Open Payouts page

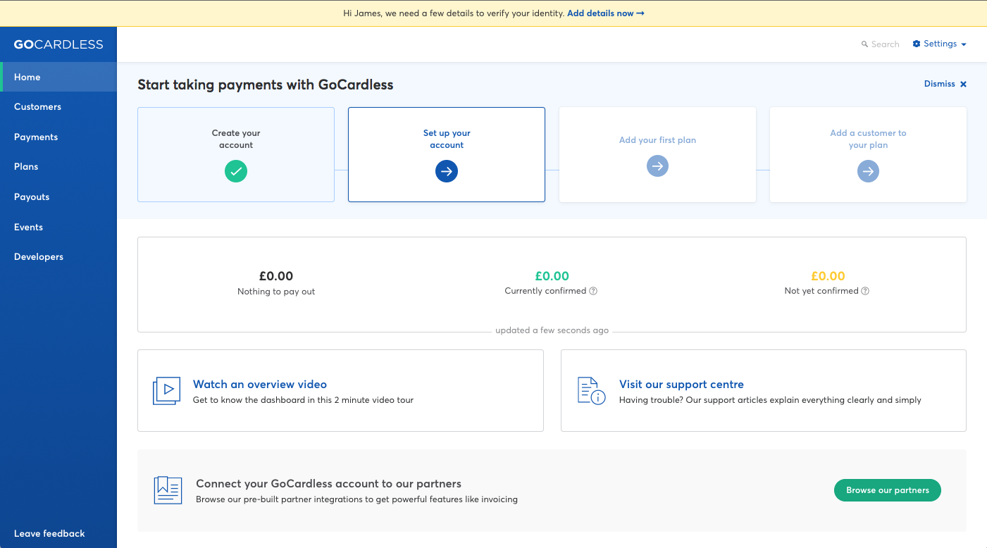[58, 197]
